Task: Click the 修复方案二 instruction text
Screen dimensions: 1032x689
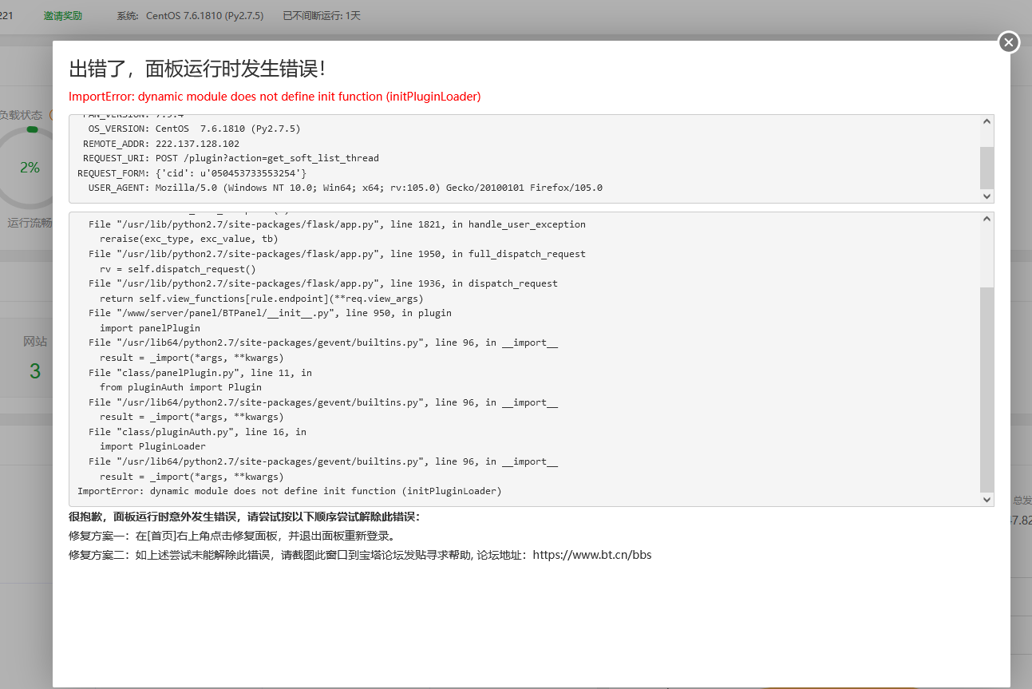Action: coord(360,555)
